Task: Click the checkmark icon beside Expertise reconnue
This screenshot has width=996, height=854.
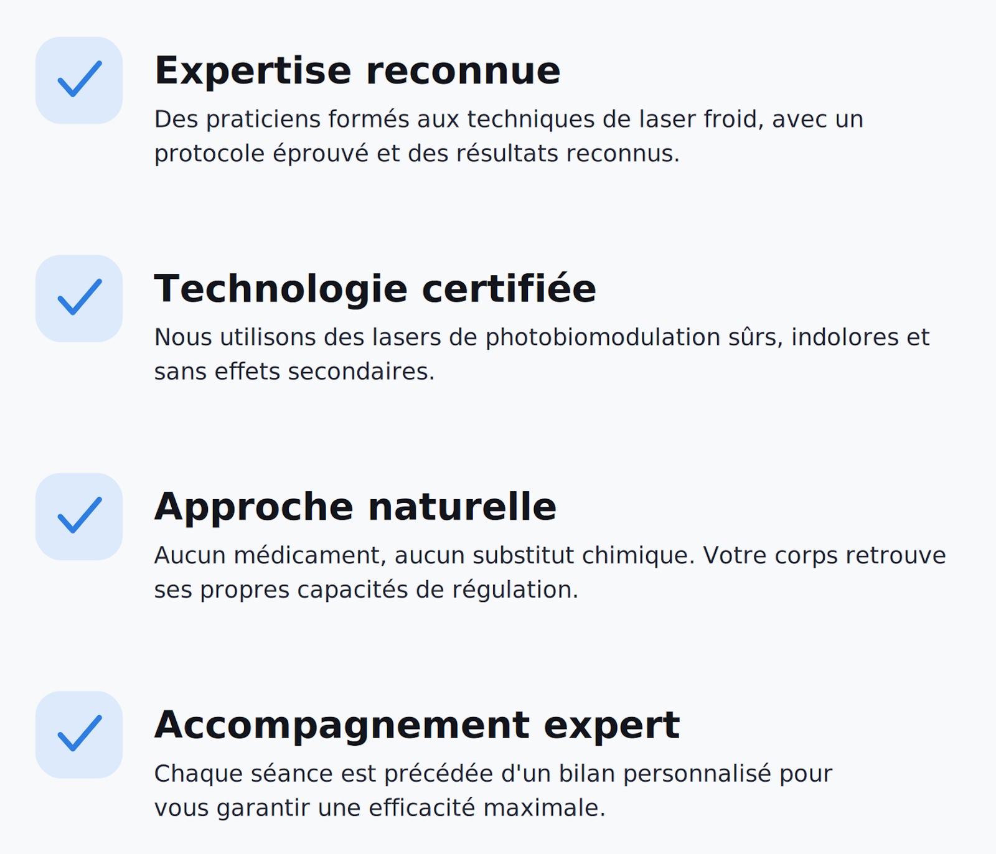Action: click(x=79, y=80)
